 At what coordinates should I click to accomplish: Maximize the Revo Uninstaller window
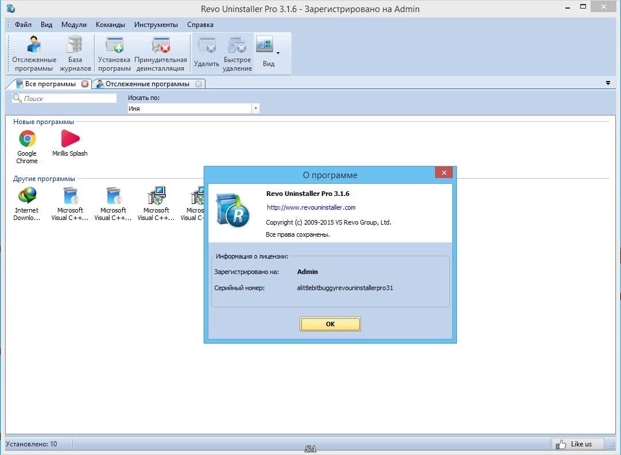click(x=583, y=7)
